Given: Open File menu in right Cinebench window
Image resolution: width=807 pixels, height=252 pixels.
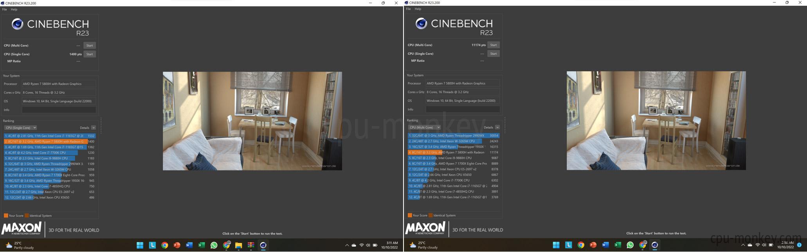Looking at the screenshot, I should (x=409, y=9).
